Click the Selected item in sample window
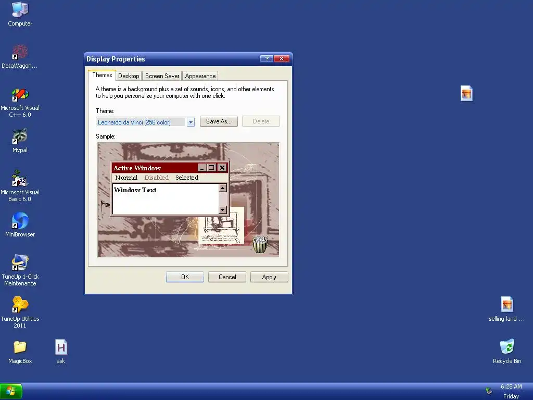The height and width of the screenshot is (400, 533). point(187,178)
